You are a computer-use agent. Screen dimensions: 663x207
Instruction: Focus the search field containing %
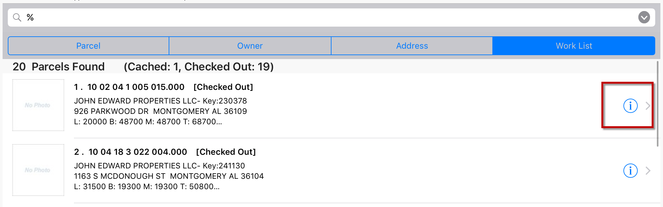(331, 18)
